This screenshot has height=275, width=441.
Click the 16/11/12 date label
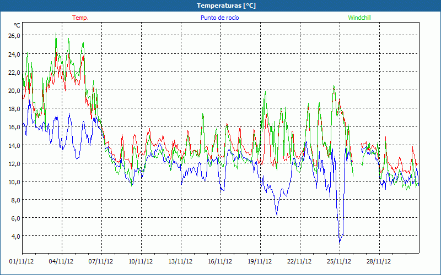[220, 261]
